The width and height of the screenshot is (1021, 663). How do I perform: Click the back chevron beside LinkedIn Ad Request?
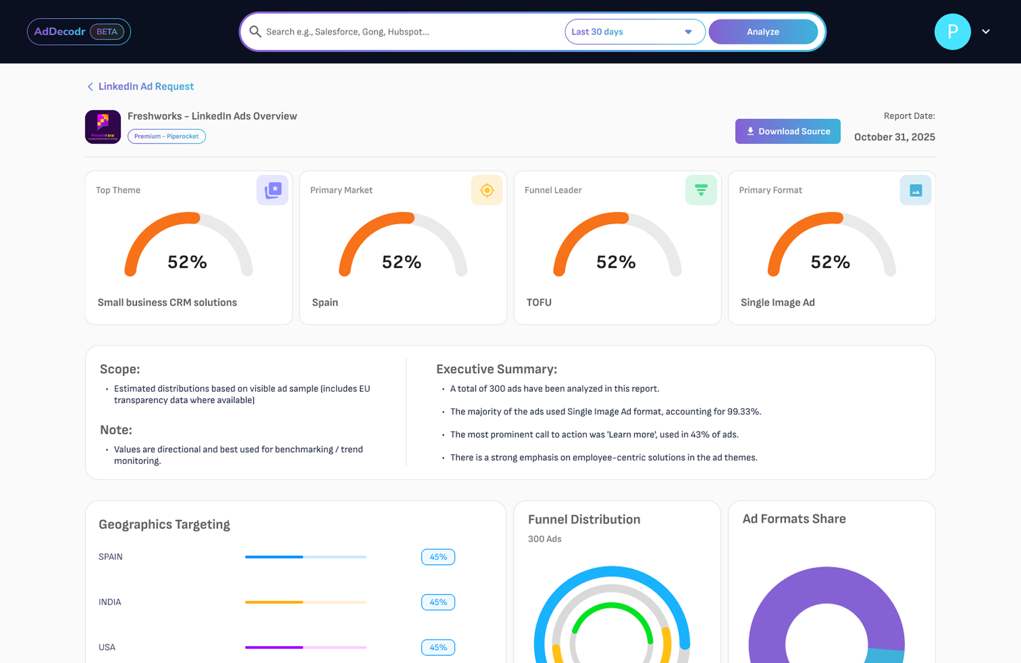(90, 86)
